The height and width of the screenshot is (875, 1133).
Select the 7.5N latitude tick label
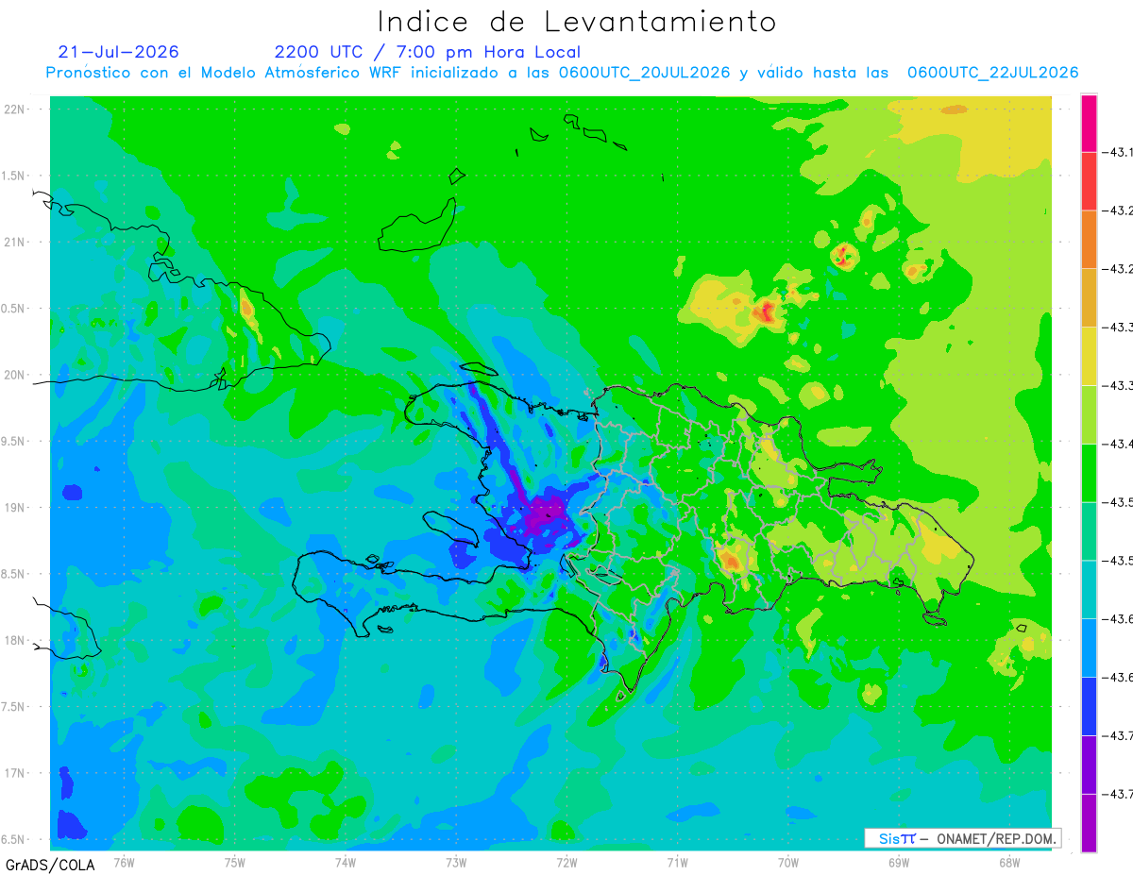click(15, 706)
